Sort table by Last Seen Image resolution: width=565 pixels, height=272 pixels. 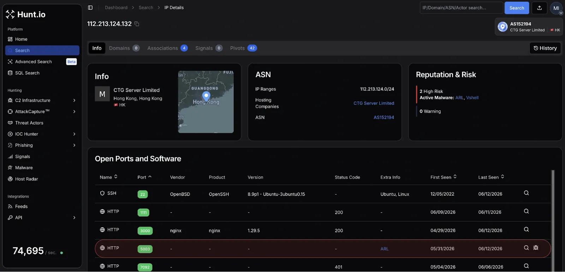[491, 177]
